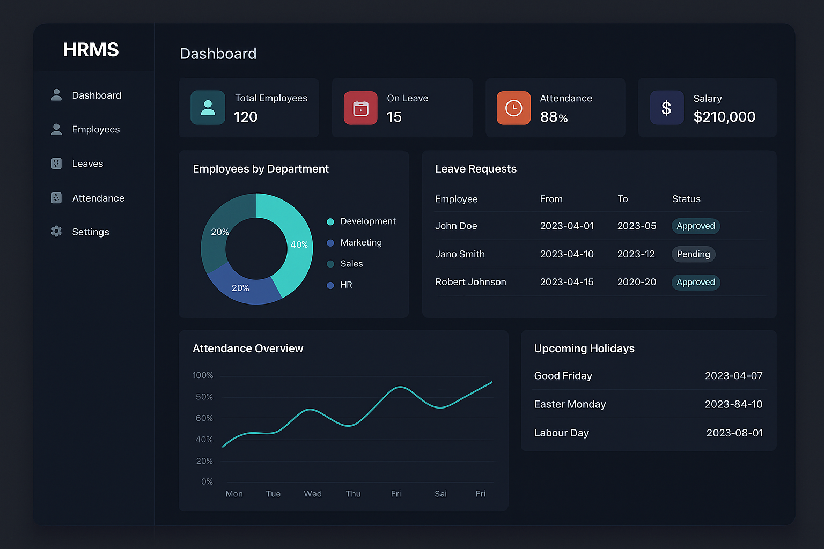Click the HRMS logo
This screenshot has height=549, width=824.
[x=91, y=49]
